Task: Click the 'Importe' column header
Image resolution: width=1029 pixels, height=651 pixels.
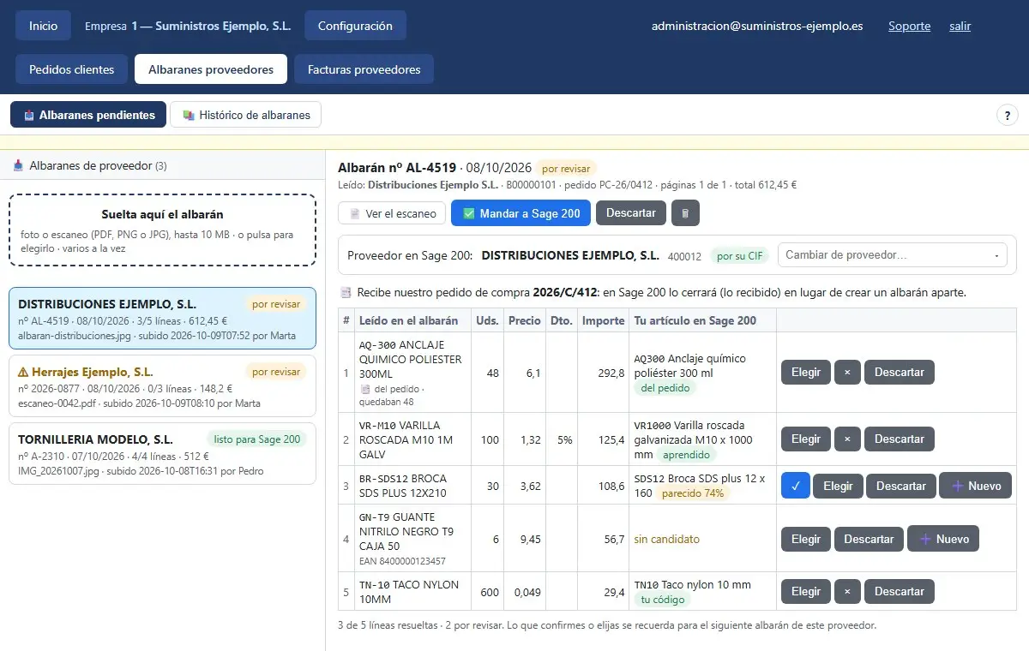Action: (x=604, y=320)
